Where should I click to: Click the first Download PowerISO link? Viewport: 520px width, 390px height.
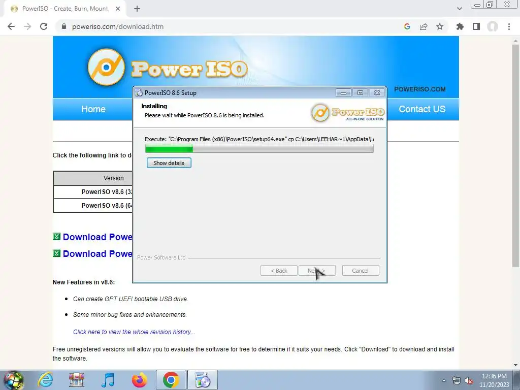pyautogui.click(x=97, y=237)
